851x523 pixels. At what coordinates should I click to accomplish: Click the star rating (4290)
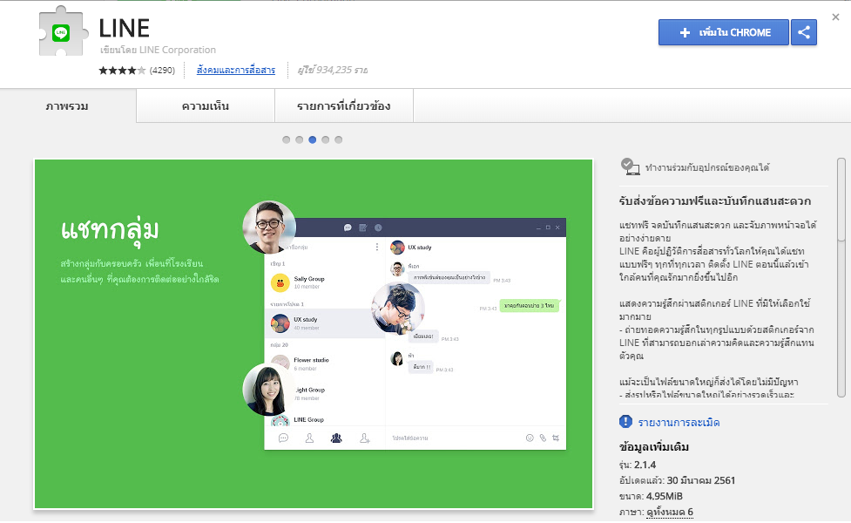point(137,70)
